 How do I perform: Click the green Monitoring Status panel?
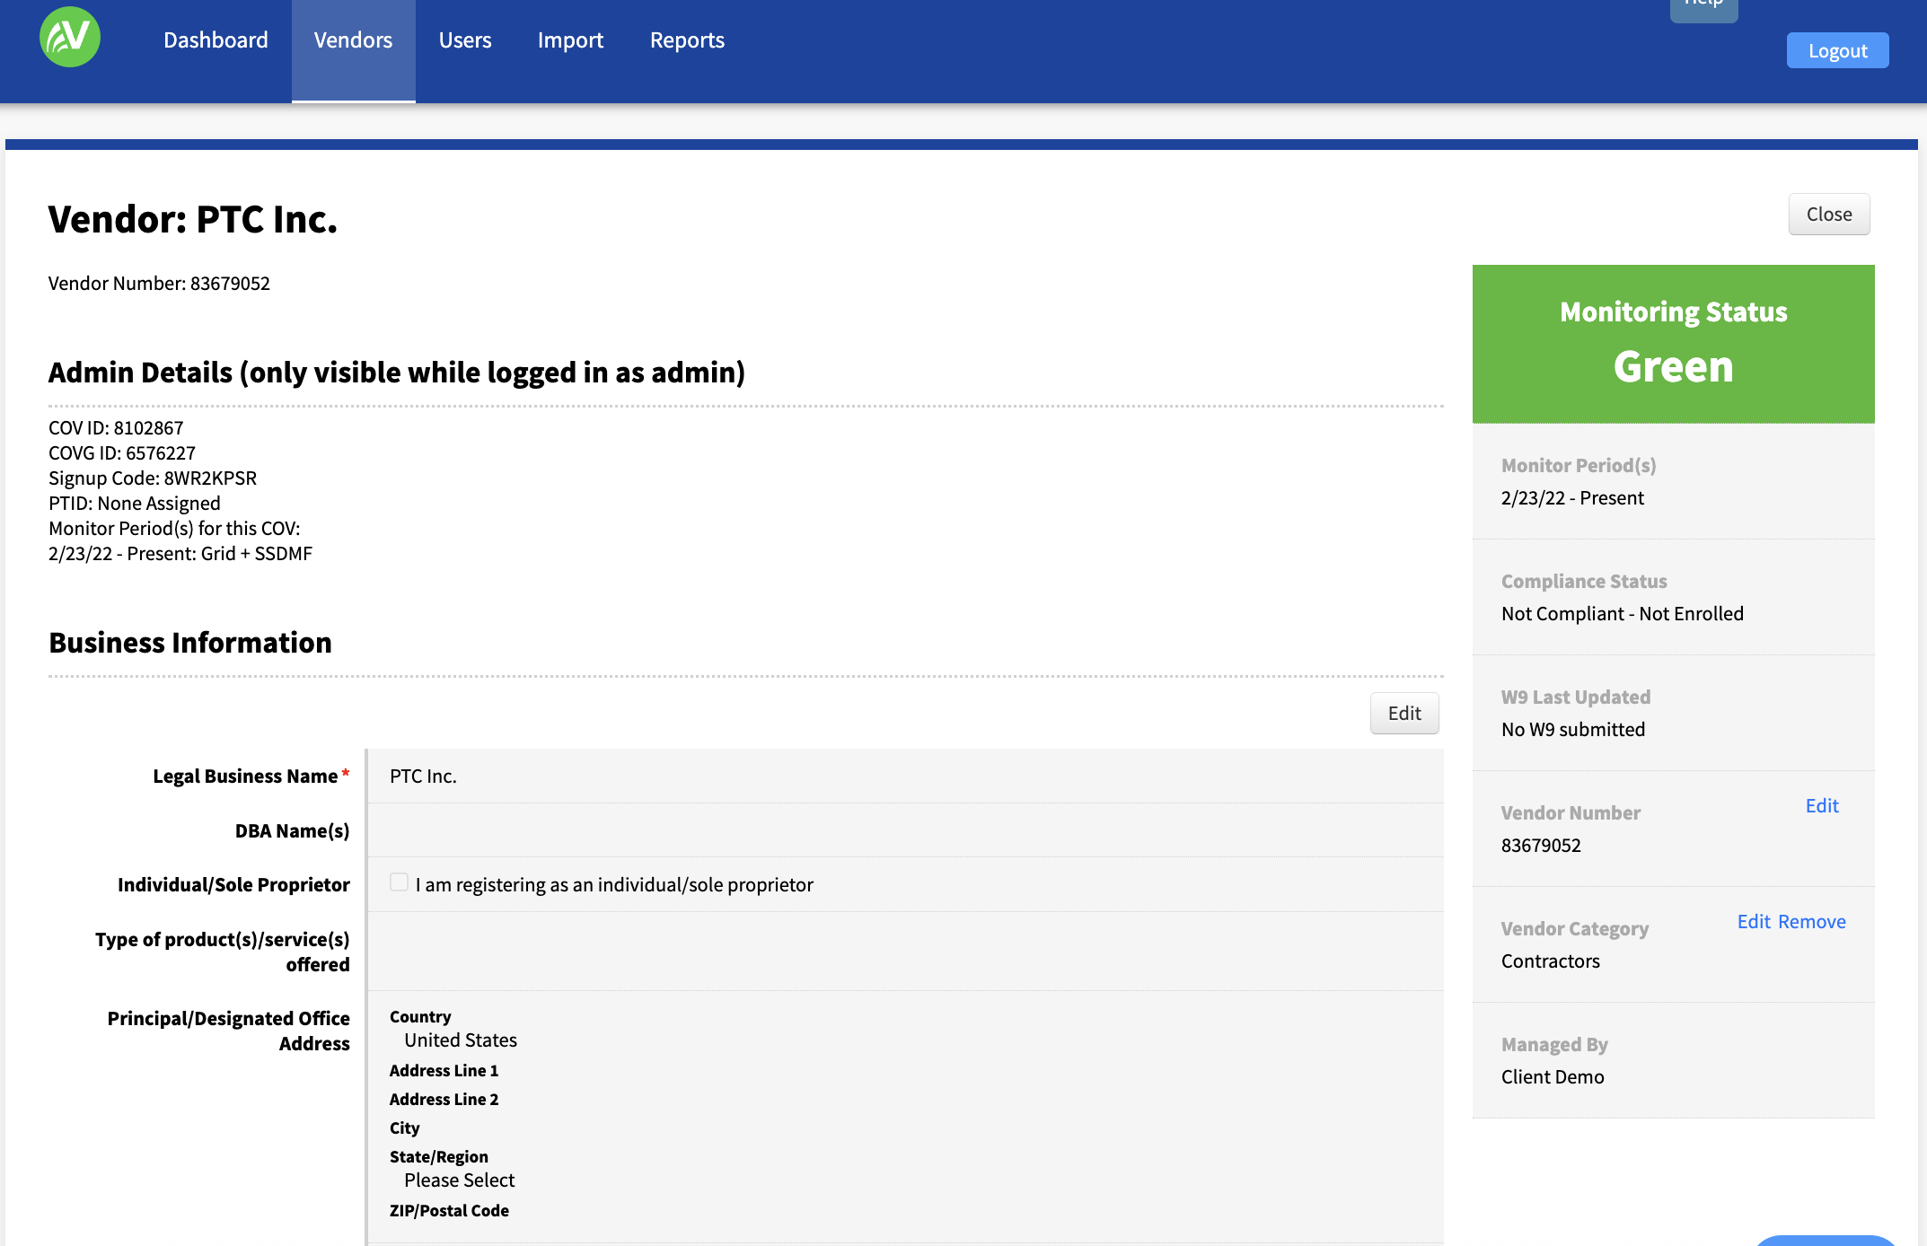pyautogui.click(x=1673, y=344)
